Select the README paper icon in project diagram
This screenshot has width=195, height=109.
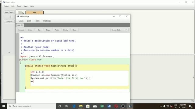point(21,13)
